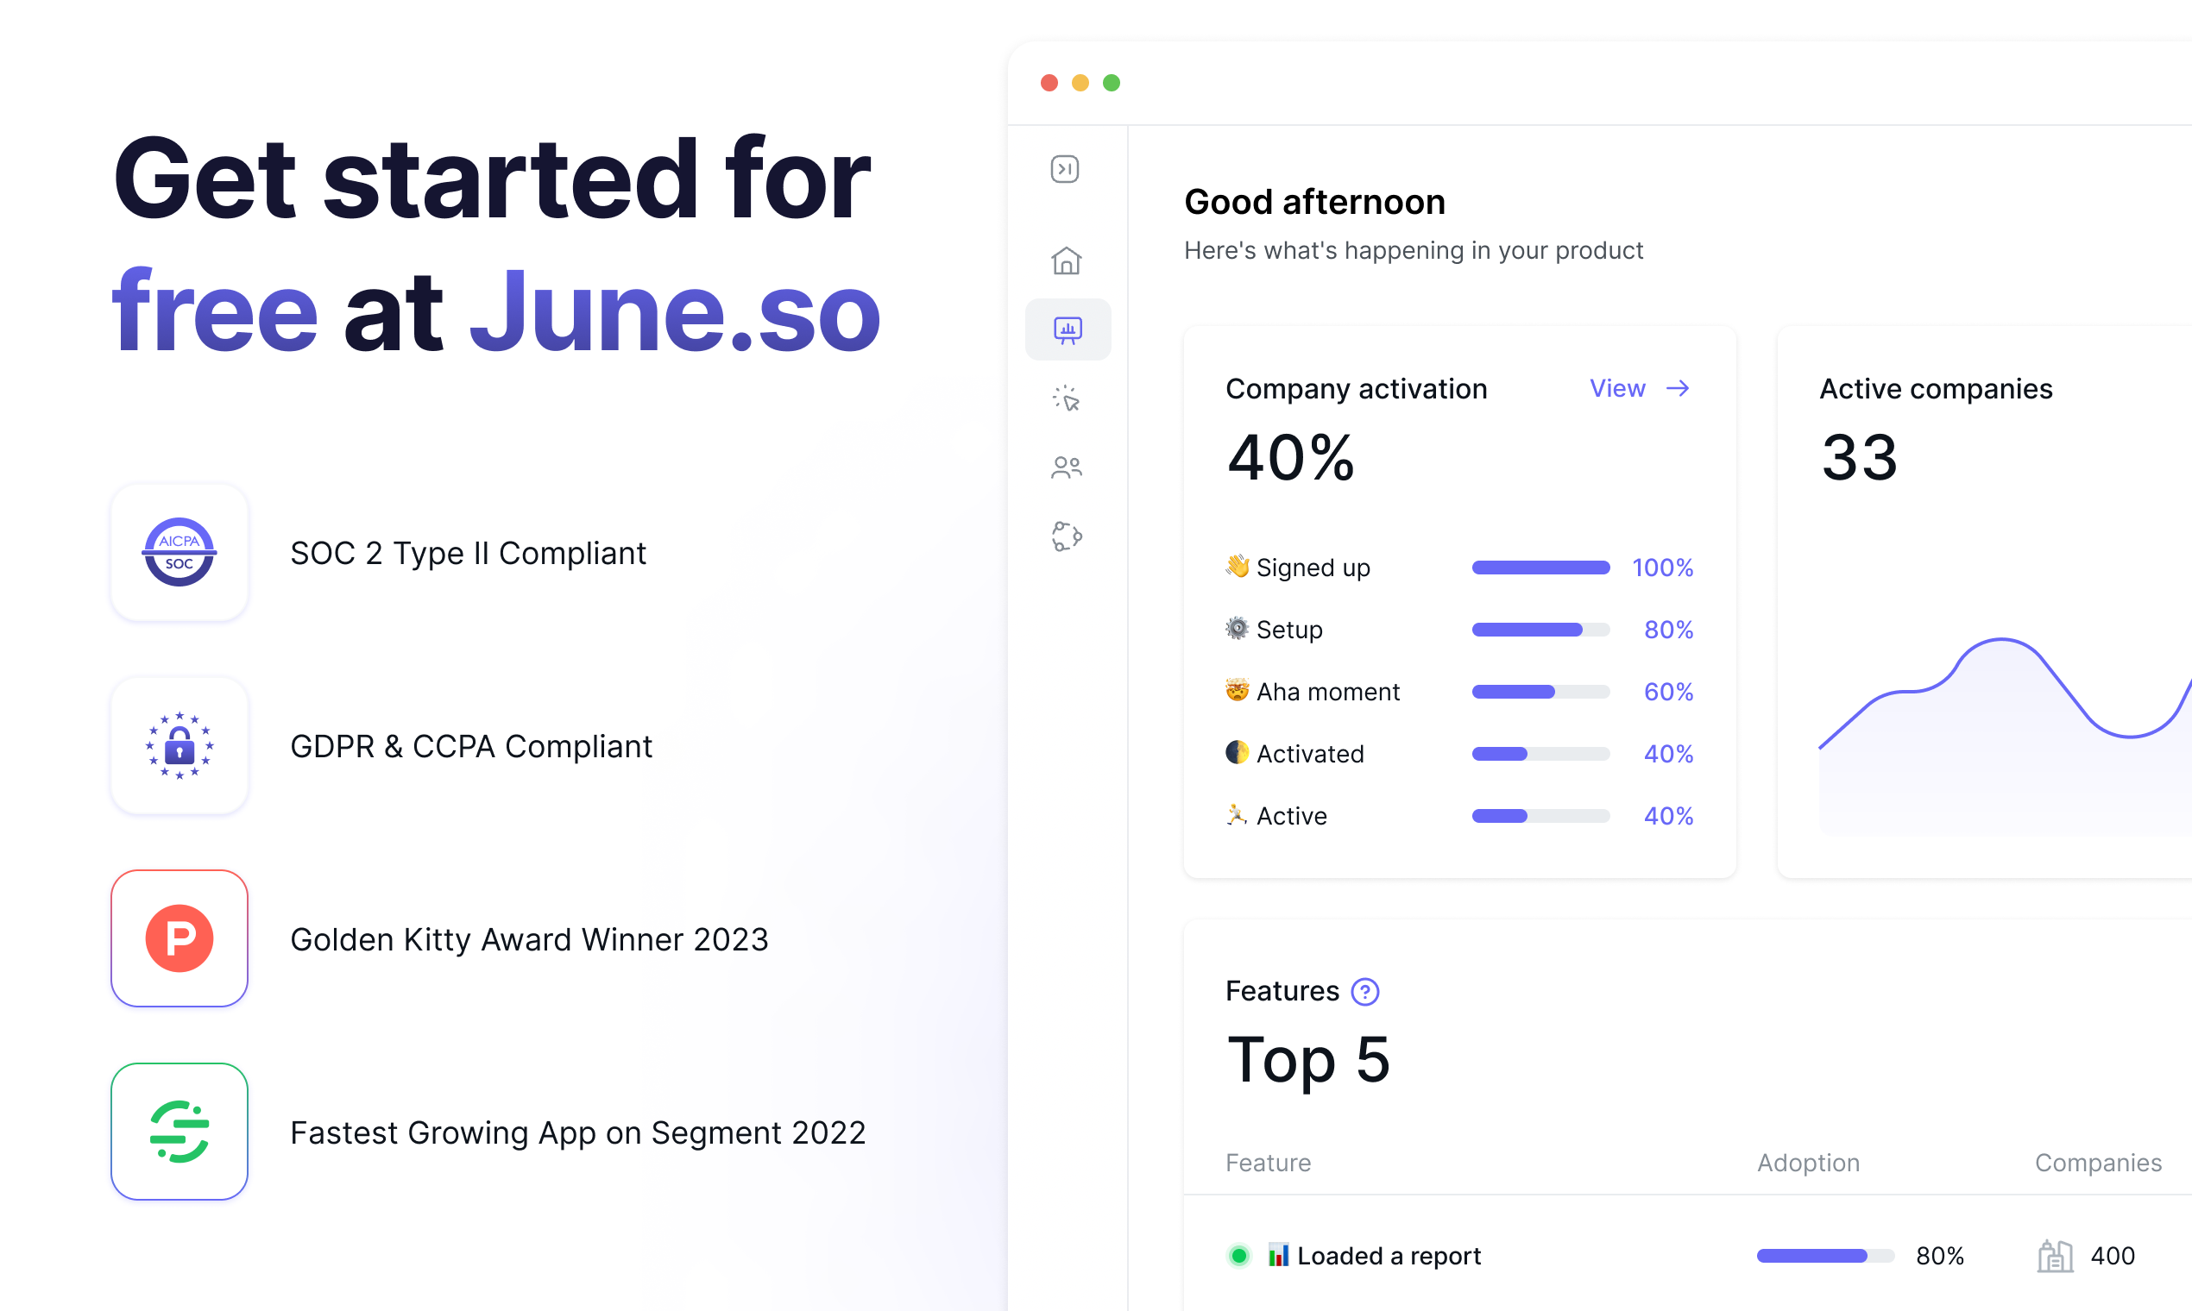Click the AICPA SOC badge icon
This screenshot has width=2192, height=1311.
(x=180, y=552)
